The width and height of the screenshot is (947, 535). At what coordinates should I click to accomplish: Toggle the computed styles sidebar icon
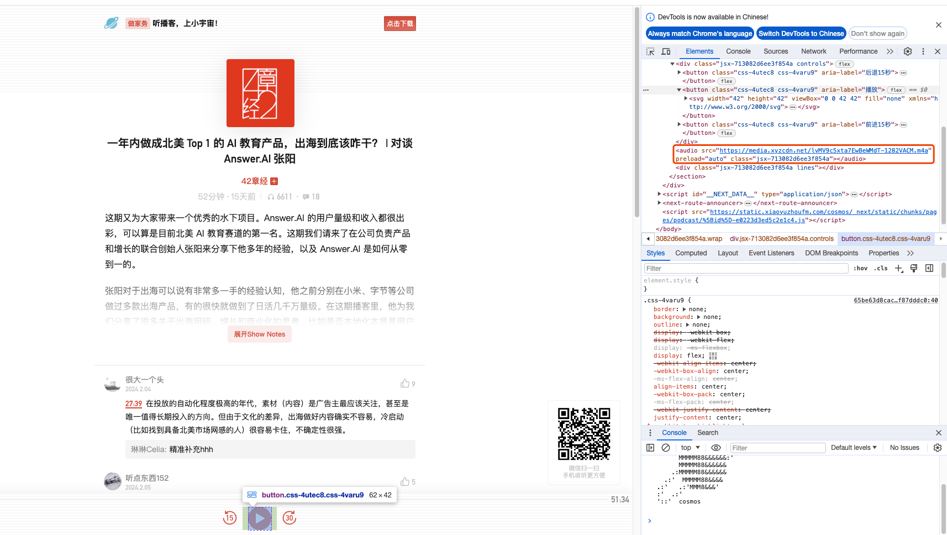[x=929, y=269]
